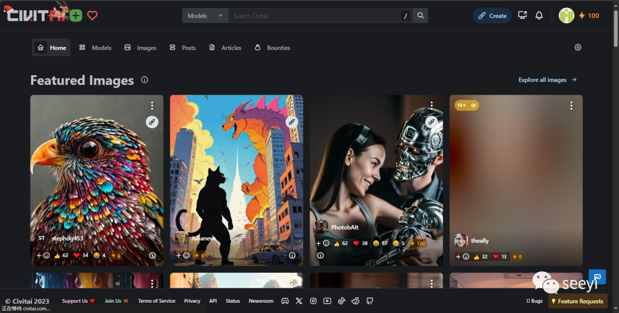Switch to the Bounties tab
This screenshot has width=619, height=313.
tap(273, 48)
